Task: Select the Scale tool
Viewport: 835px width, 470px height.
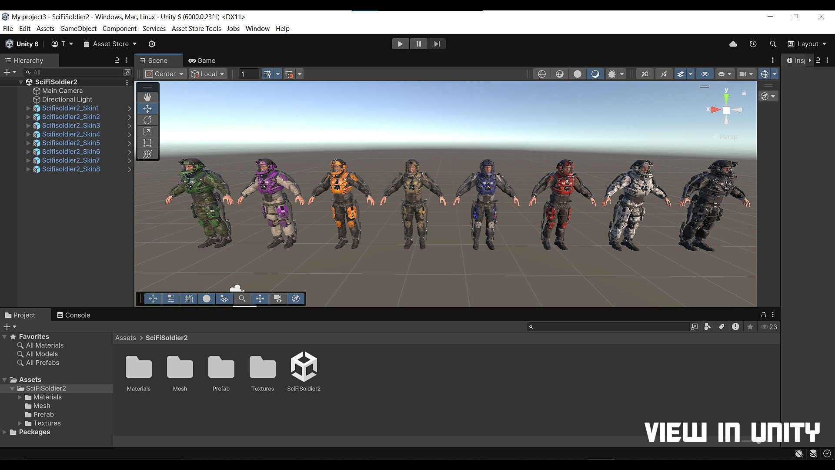Action: coord(147,131)
